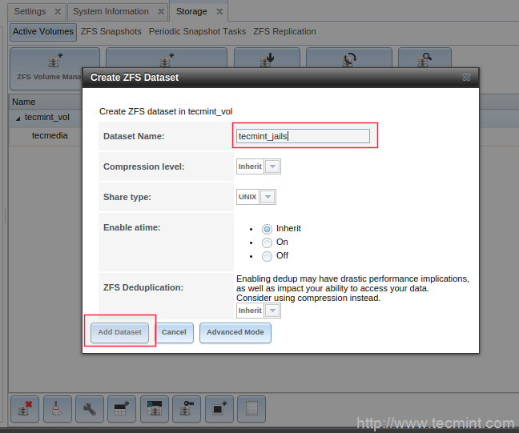
Task: Expand the ZFS Deduplication dropdown
Action: click(272, 311)
